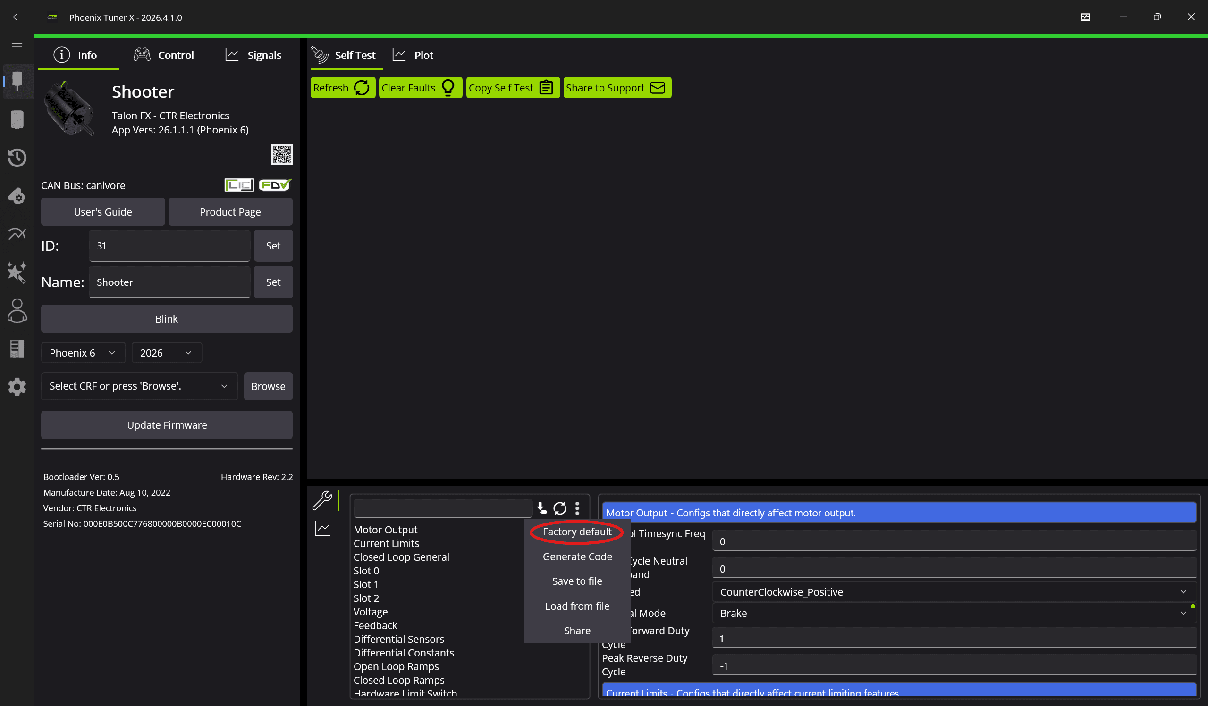
Task: Open the log document sidebar icon
Action: click(17, 349)
